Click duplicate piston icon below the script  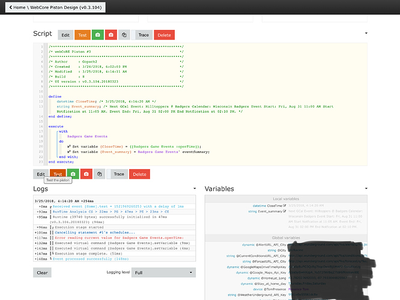100,174
